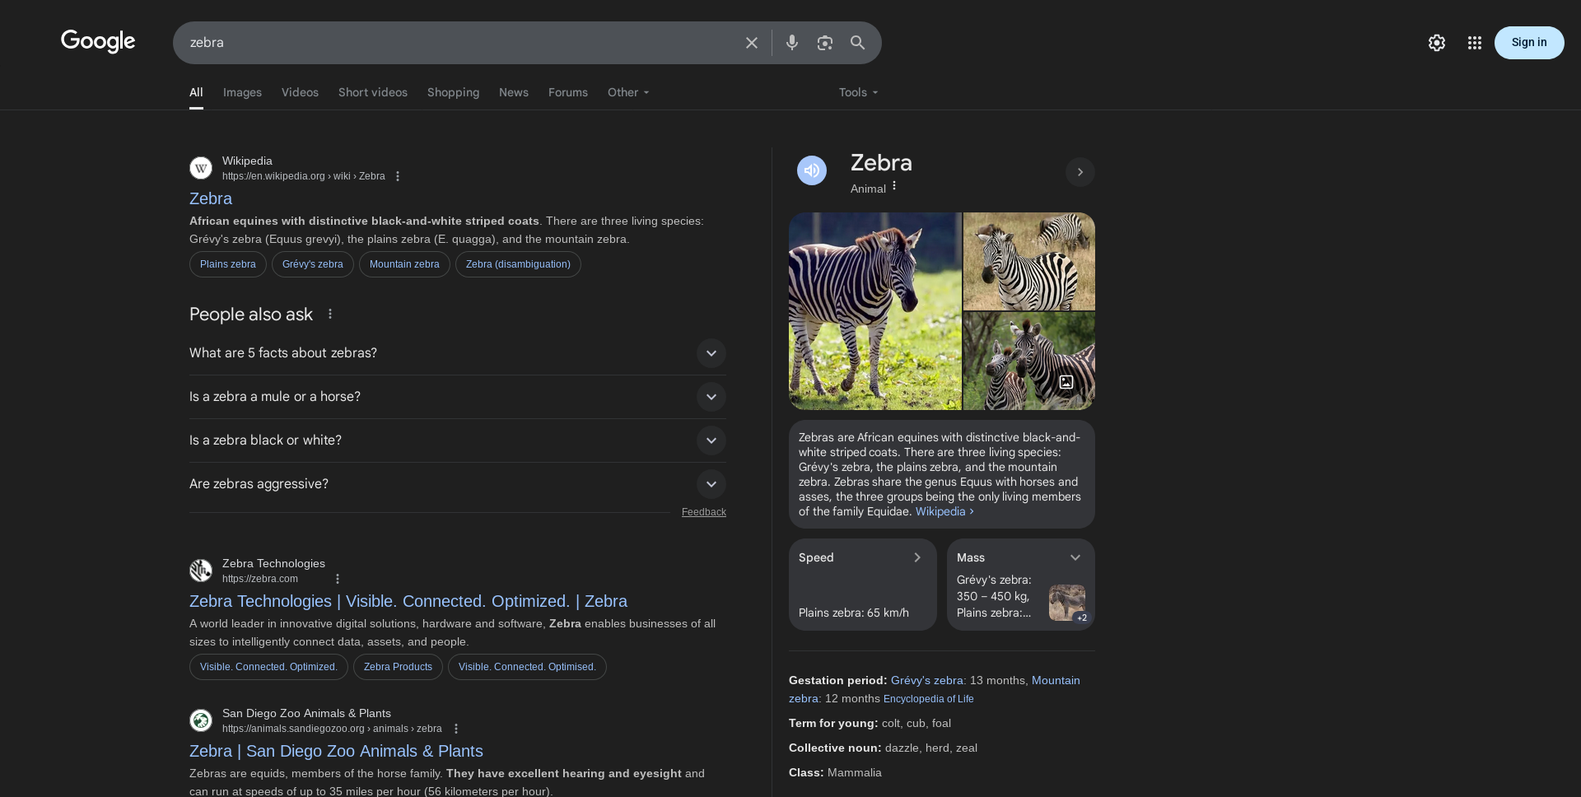Open the large zebra photo
This screenshot has height=797, width=1581.
click(x=875, y=311)
